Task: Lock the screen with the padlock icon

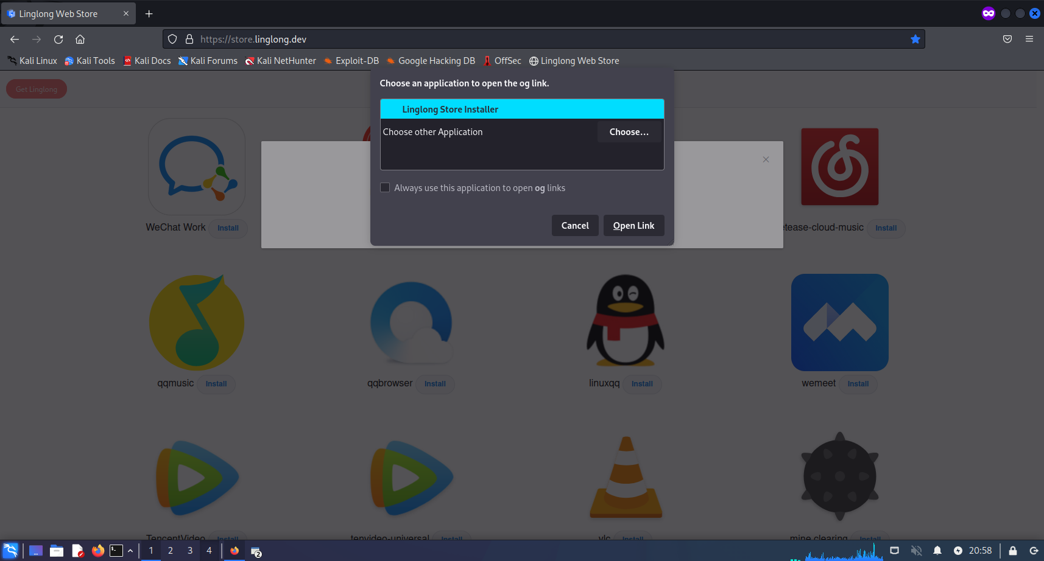Action: coord(1013,551)
